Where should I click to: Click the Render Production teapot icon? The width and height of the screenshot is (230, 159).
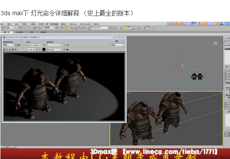(x=153, y=28)
